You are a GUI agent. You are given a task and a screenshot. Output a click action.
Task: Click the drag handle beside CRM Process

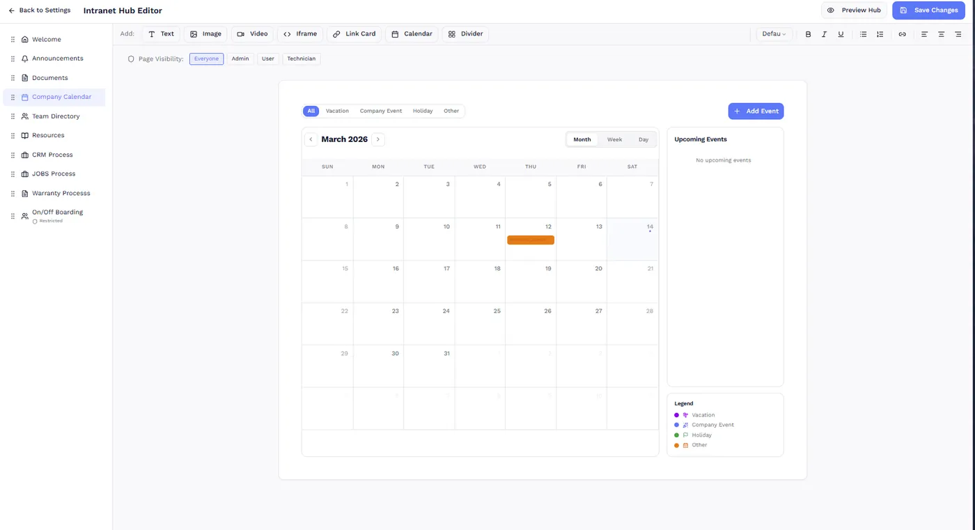pos(13,155)
